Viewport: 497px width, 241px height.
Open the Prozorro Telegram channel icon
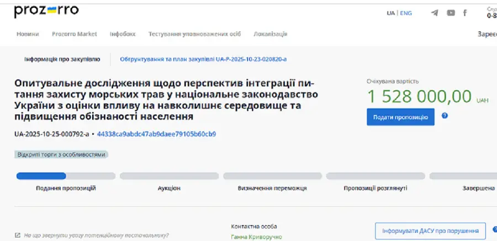tap(435, 13)
